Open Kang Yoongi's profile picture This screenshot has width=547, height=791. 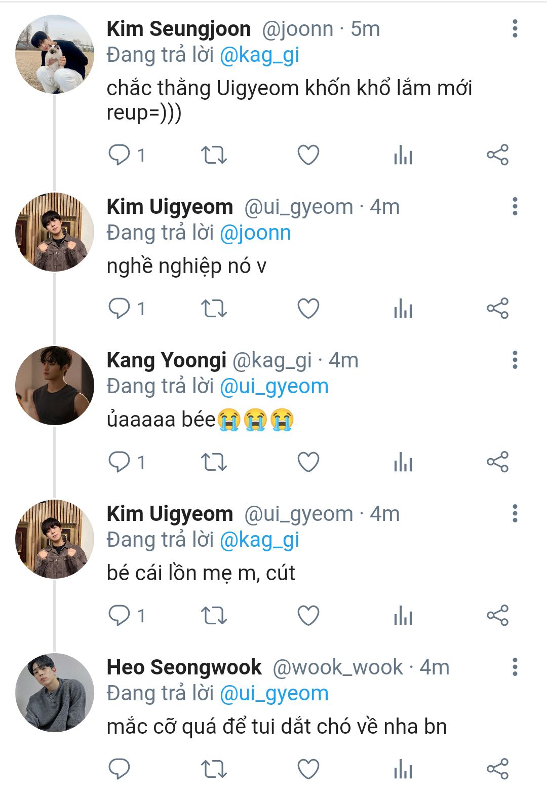coord(55,386)
